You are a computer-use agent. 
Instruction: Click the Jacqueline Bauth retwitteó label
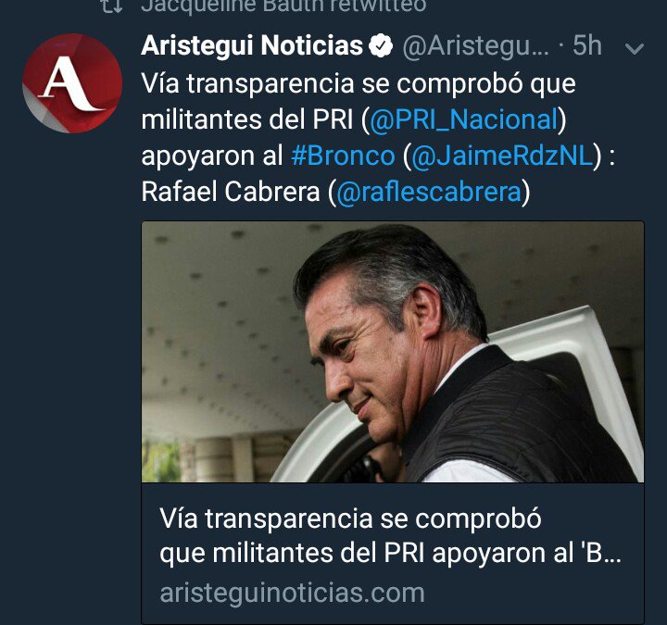coord(283,6)
